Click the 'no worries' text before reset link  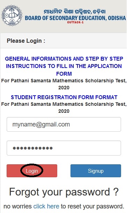click(x=17, y=206)
